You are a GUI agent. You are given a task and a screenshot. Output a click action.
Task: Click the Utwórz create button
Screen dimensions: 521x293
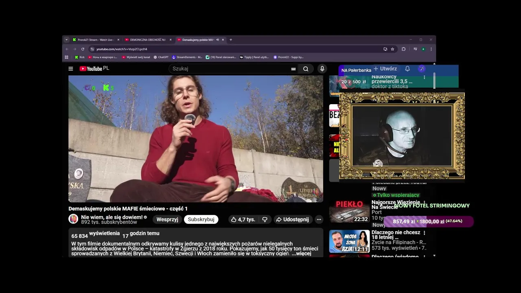tap(385, 69)
